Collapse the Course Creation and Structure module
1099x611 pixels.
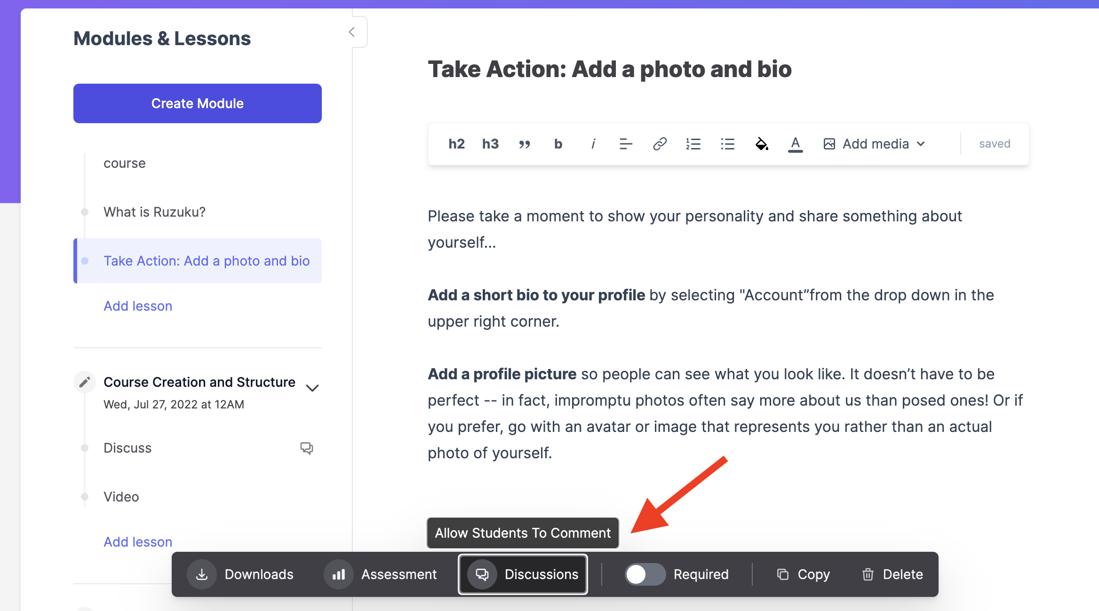click(x=312, y=388)
